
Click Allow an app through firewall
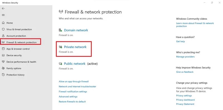click(74, 81)
